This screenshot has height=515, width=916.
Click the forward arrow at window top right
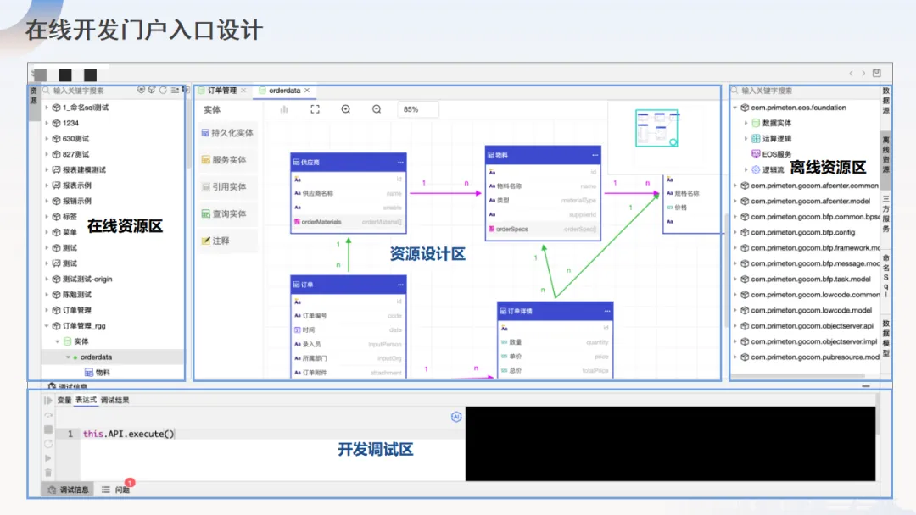click(863, 73)
